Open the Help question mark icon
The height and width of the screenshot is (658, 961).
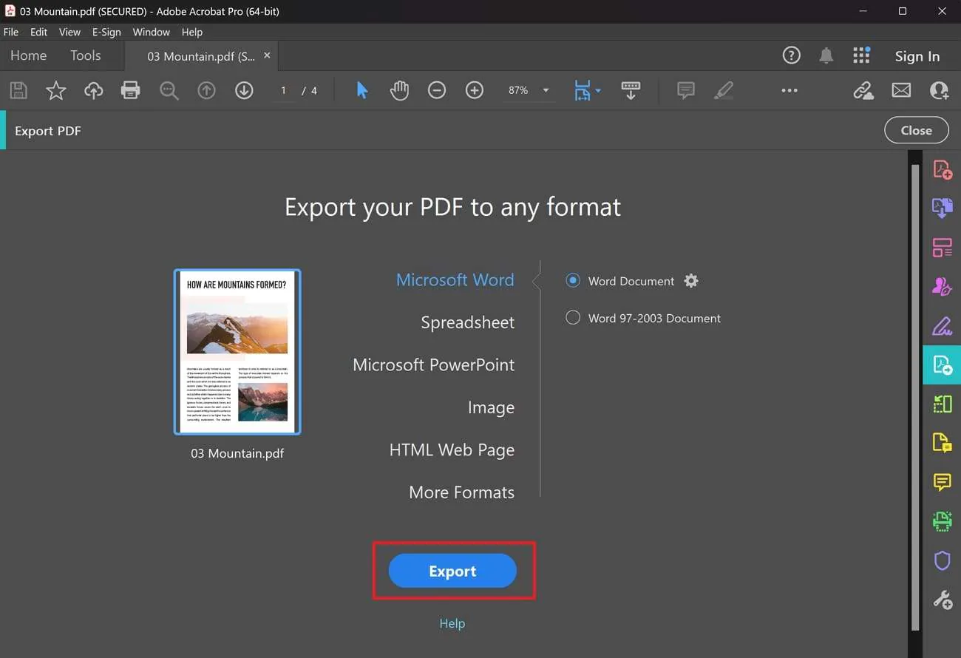(791, 55)
